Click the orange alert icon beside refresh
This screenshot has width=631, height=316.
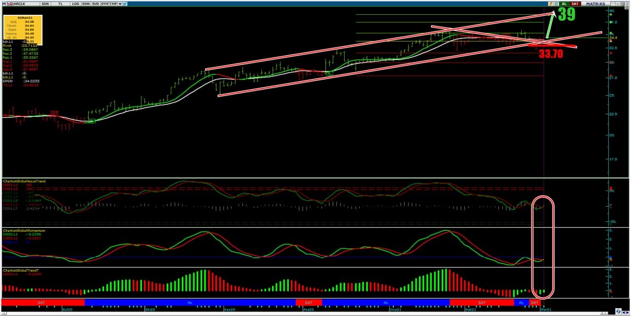(x=552, y=3)
